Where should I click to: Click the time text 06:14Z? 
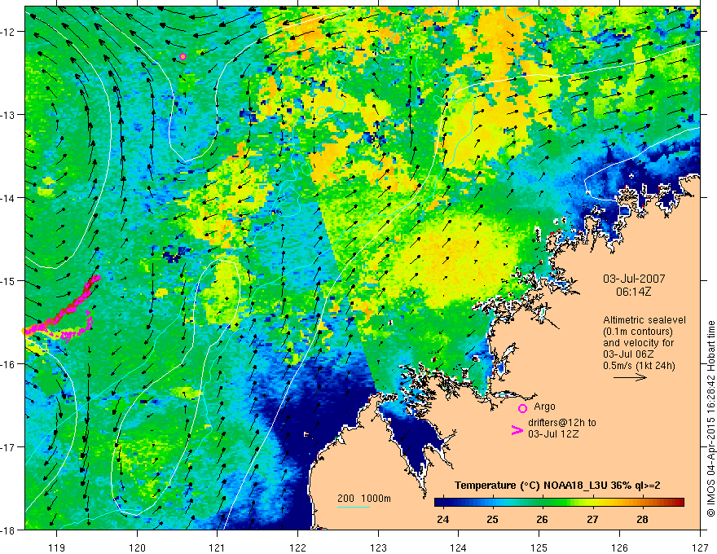[634, 291]
